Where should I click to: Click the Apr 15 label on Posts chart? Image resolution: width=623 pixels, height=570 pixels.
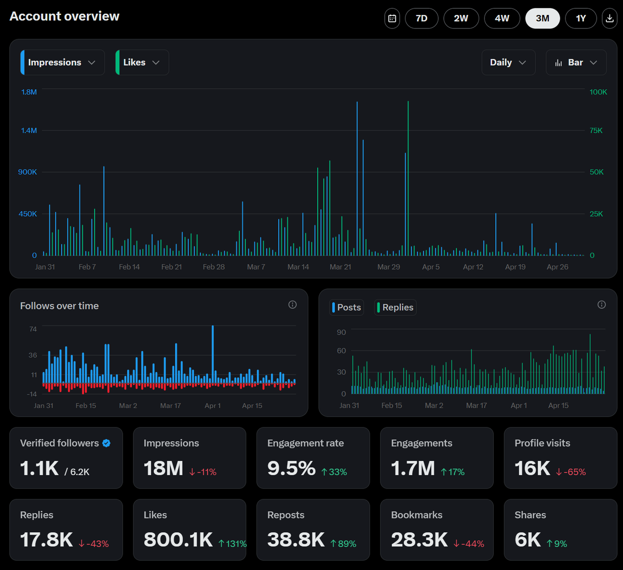pos(558,406)
